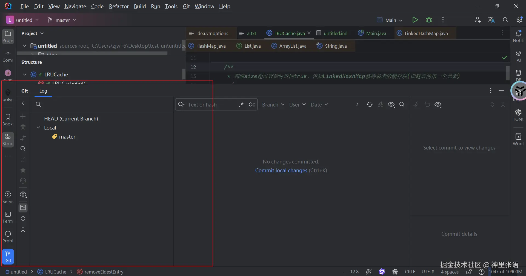The image size is (526, 276).
Task: Open the Branch filter dropdown
Action: click(273, 105)
